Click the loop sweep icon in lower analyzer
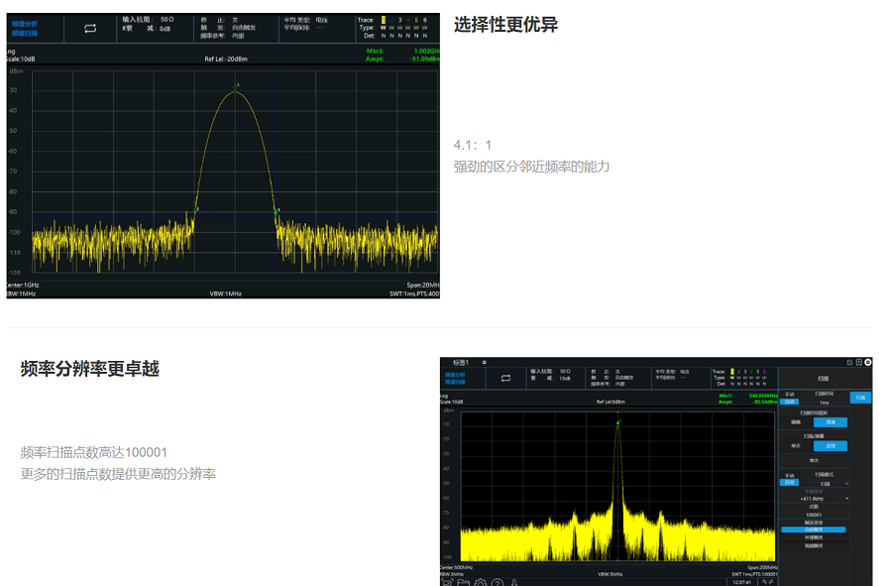The height and width of the screenshot is (586, 892). (x=504, y=378)
